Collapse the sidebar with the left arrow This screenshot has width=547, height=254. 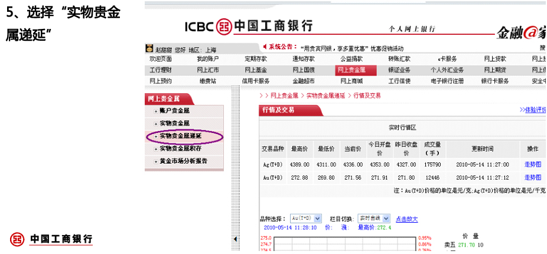click(235, 239)
